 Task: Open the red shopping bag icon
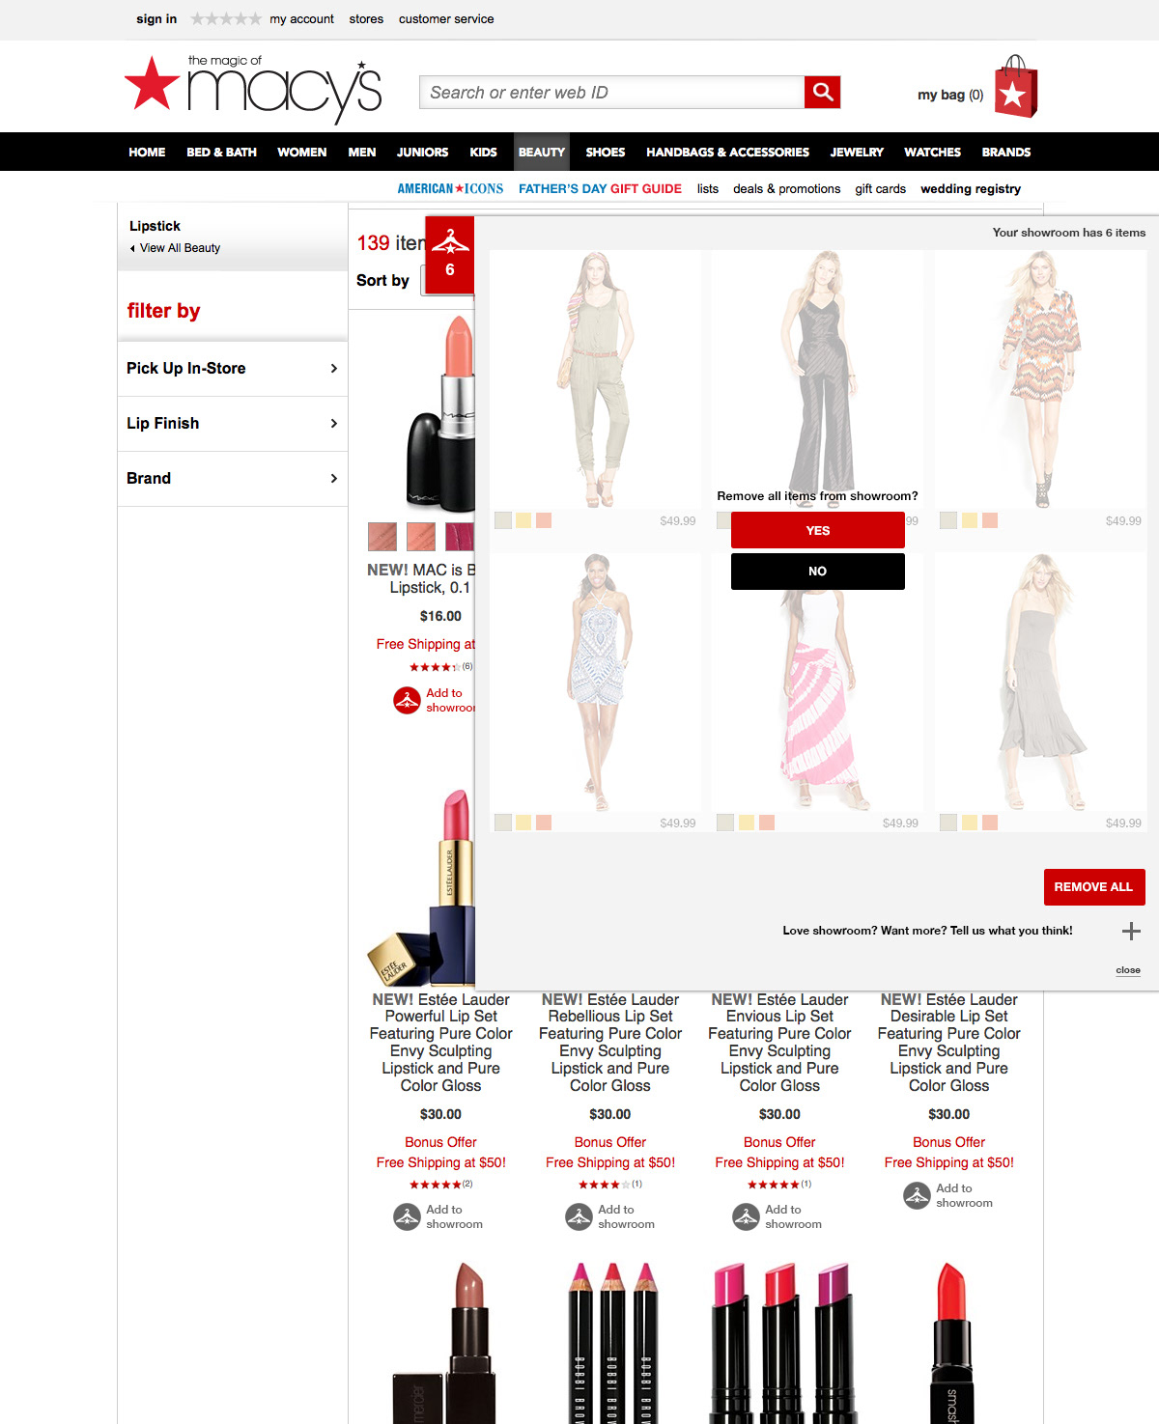pos(1015,87)
